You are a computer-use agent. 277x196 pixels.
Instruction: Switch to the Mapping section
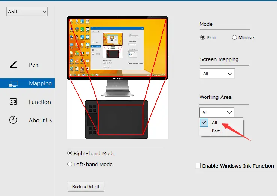coord(27,83)
